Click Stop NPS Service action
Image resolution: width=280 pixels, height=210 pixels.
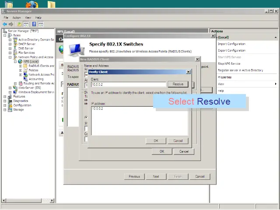(x=229, y=64)
